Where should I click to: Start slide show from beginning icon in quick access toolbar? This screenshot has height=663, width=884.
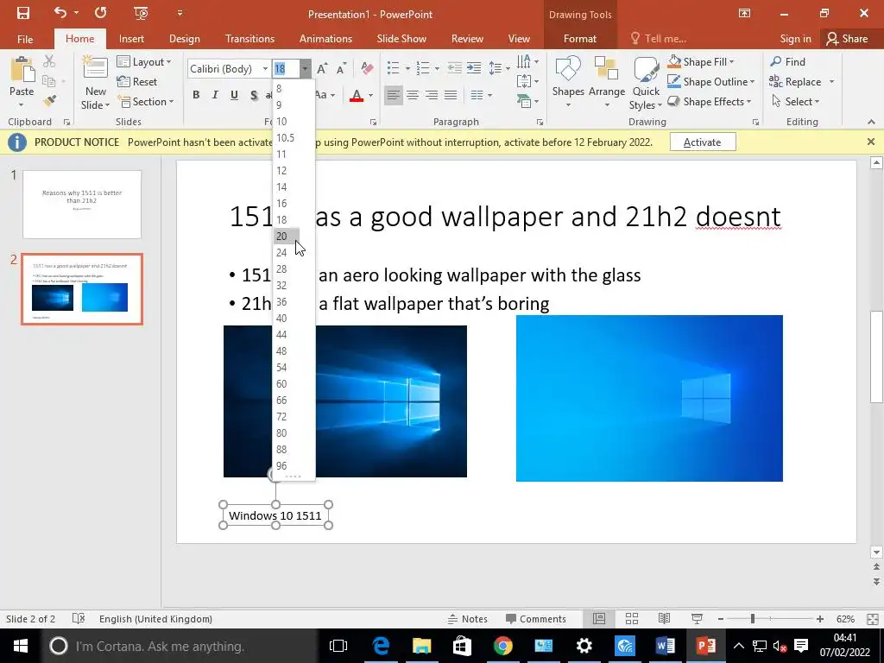click(x=141, y=13)
